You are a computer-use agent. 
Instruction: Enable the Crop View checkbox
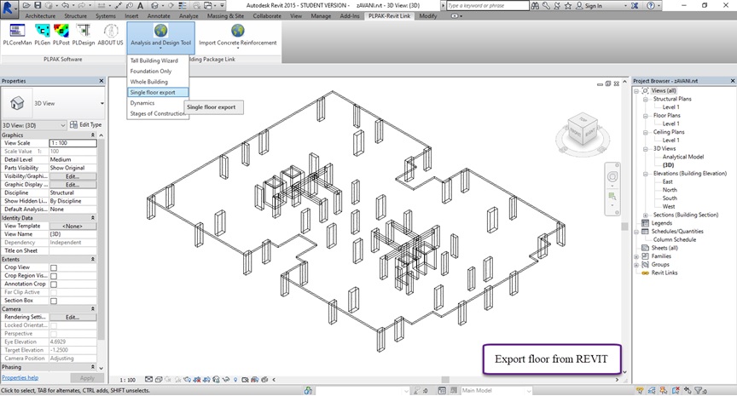54,267
